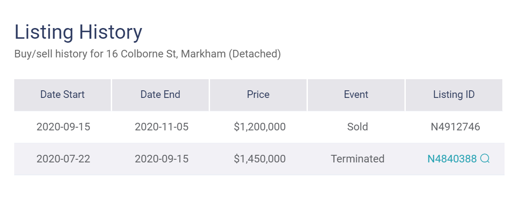Click the Price column header

tap(258, 95)
